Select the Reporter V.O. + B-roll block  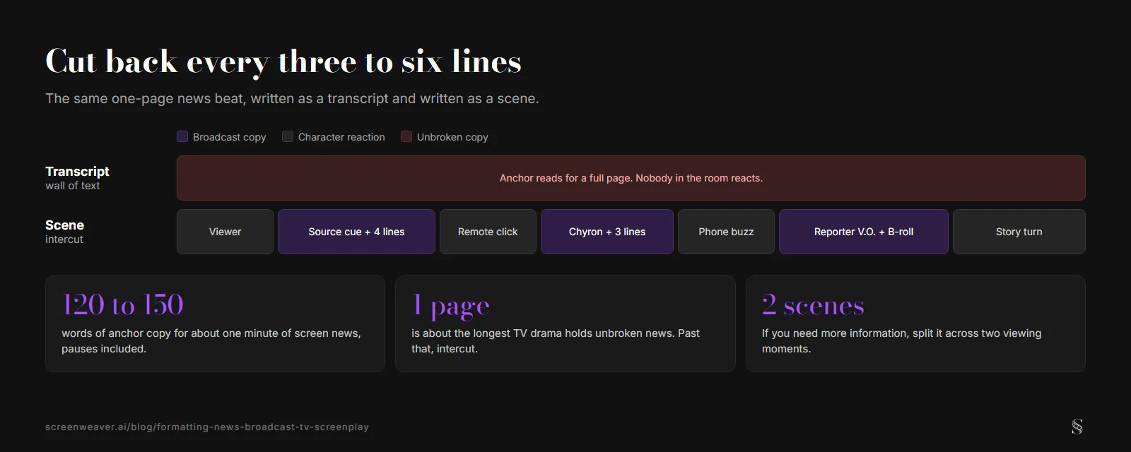(x=864, y=232)
